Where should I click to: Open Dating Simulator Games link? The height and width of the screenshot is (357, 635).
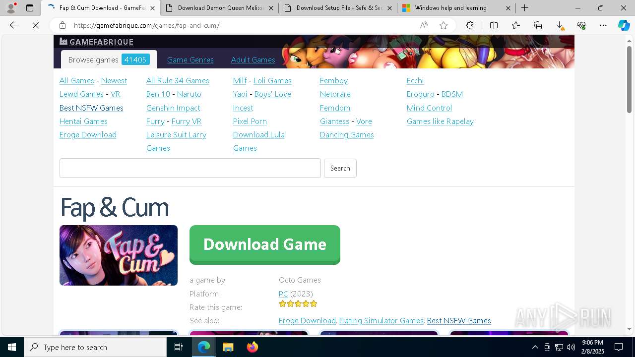[381, 320]
